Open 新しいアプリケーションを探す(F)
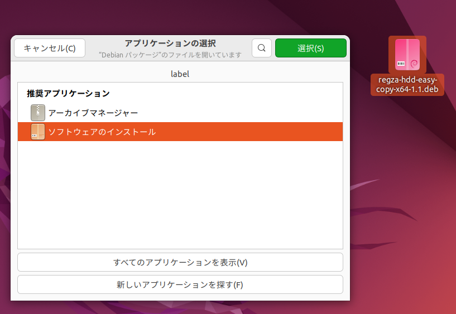Screen dimensions: 456x314 pyautogui.click(x=180, y=284)
